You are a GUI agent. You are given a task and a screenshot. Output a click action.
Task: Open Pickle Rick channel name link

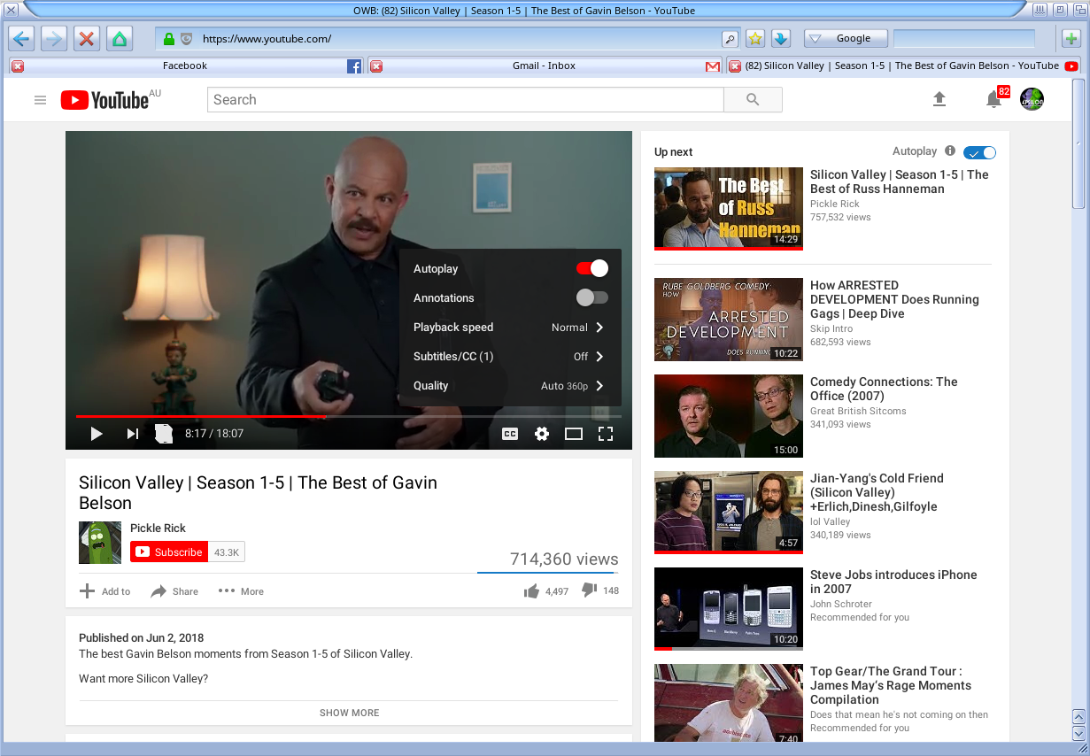click(158, 528)
